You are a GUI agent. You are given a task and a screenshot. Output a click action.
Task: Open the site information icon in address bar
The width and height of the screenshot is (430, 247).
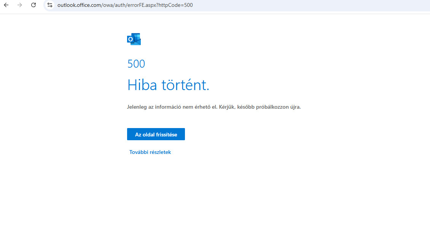[x=50, y=5]
